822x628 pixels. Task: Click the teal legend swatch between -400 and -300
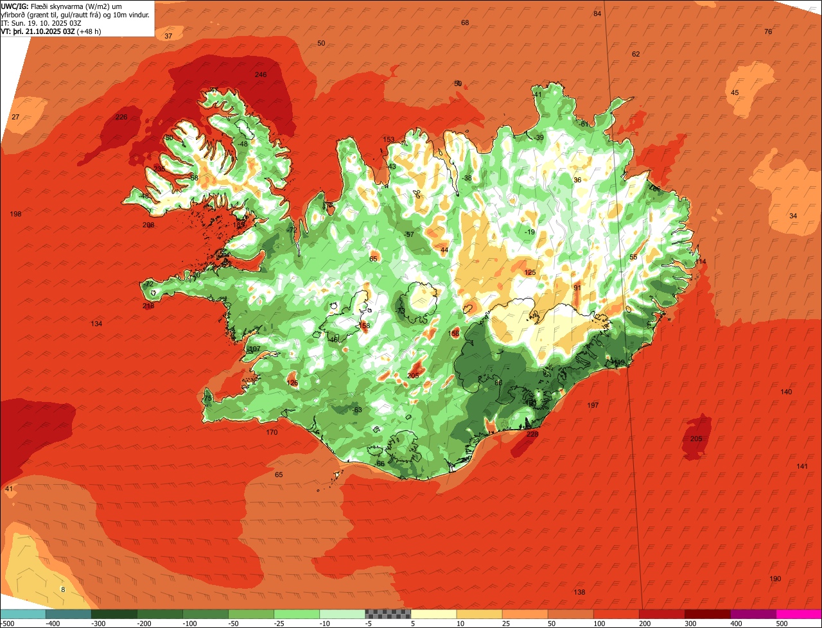coord(69,614)
